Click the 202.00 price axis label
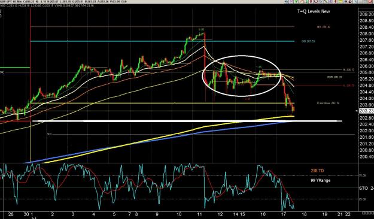 pyautogui.click(x=366, y=130)
